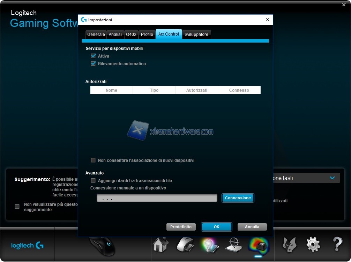351x262 pixels.
Task: Toggle Rilevamento automatico checkbox
Action: [93, 64]
